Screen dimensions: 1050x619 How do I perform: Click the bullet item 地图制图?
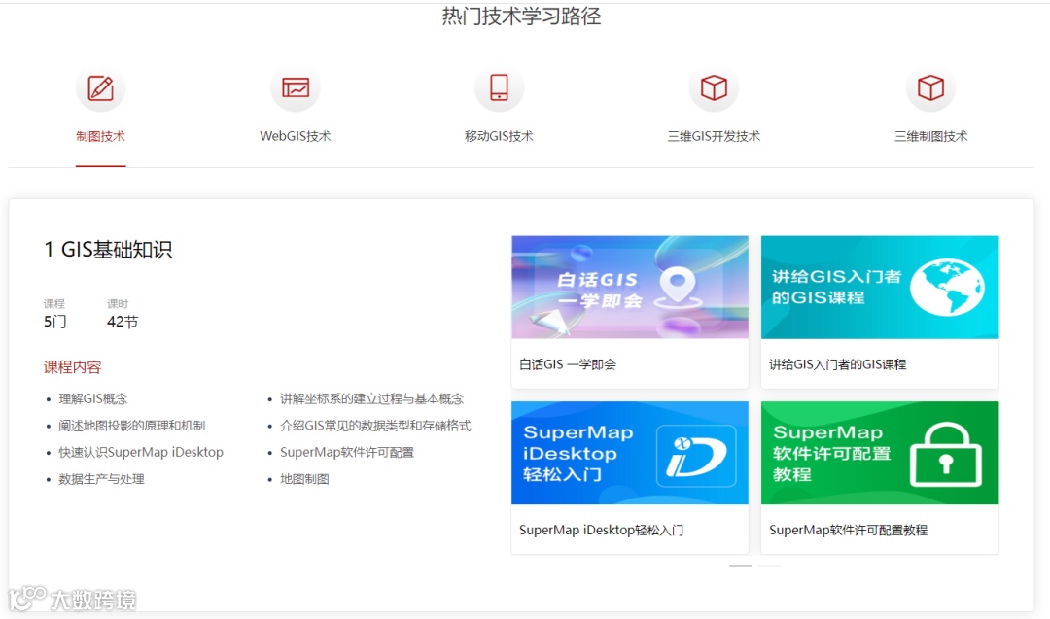pyautogui.click(x=304, y=479)
